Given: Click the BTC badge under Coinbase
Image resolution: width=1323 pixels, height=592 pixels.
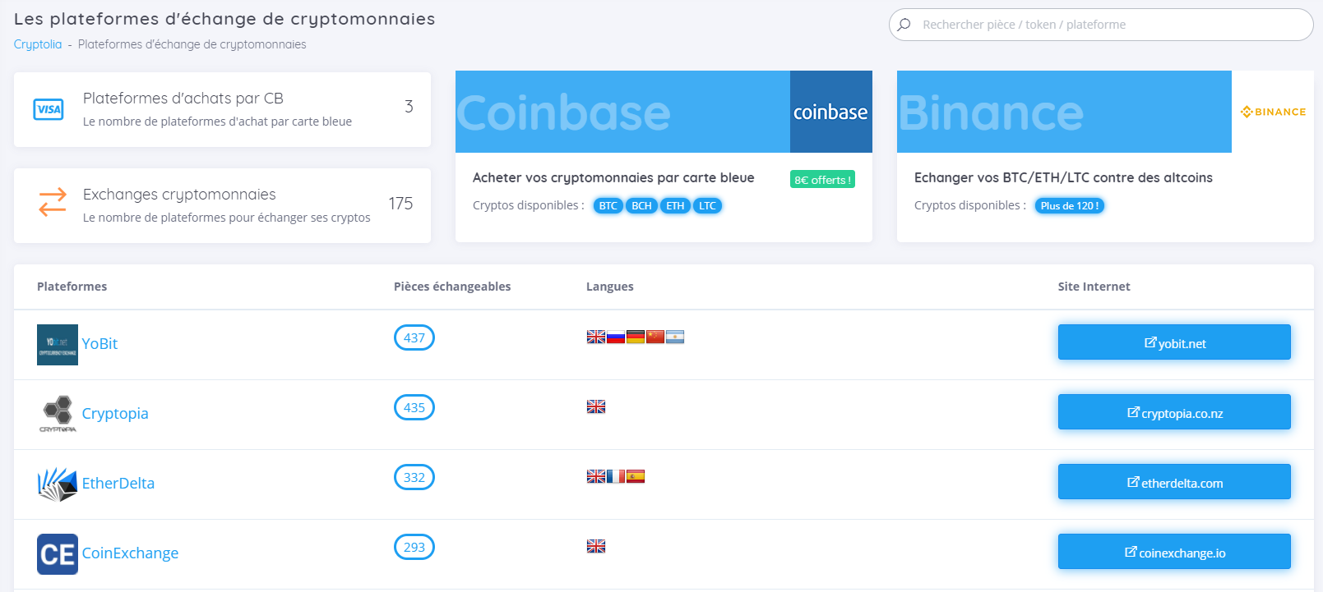Looking at the screenshot, I should tap(608, 205).
